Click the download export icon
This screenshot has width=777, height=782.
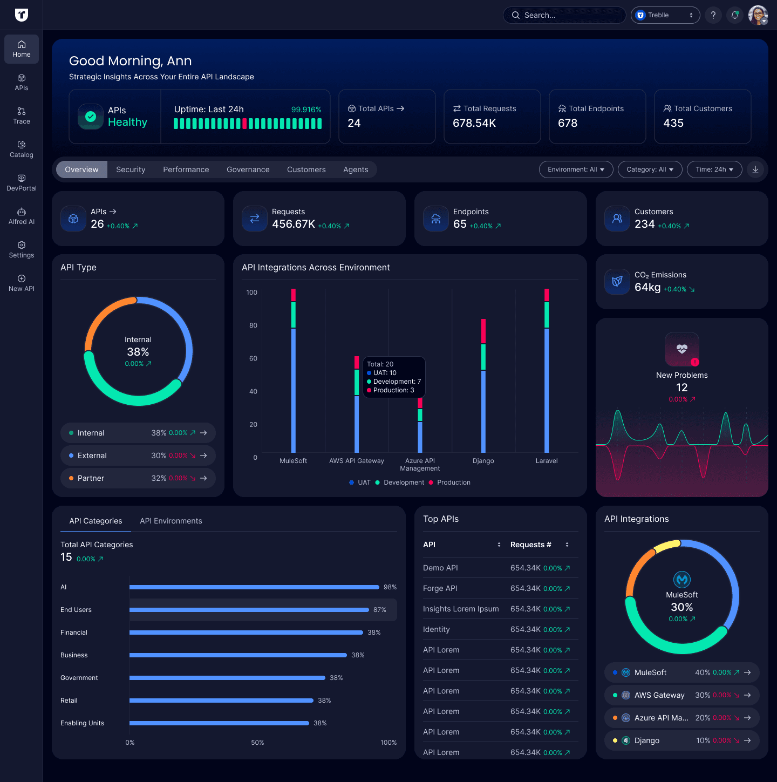pyautogui.click(x=755, y=169)
